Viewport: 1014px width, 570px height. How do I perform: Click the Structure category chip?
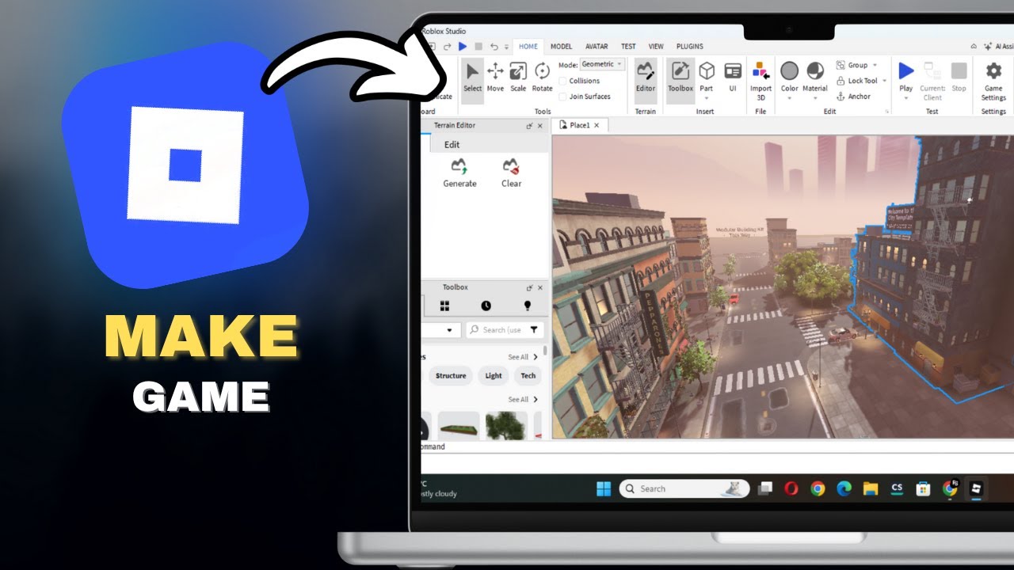(x=451, y=376)
